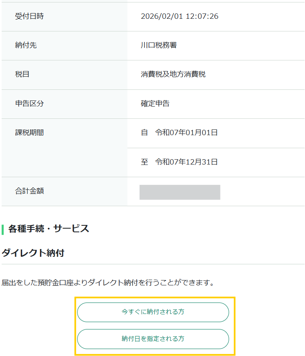Click the end date 令和07年12月31日
Image resolution: width=305 pixels, height=356 pixels.
tap(186, 162)
